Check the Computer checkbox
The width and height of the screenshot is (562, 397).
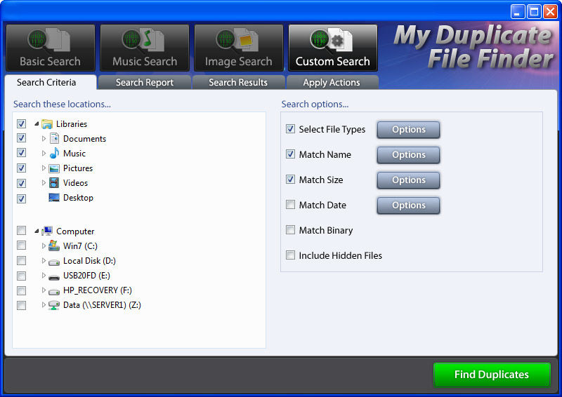[22, 230]
